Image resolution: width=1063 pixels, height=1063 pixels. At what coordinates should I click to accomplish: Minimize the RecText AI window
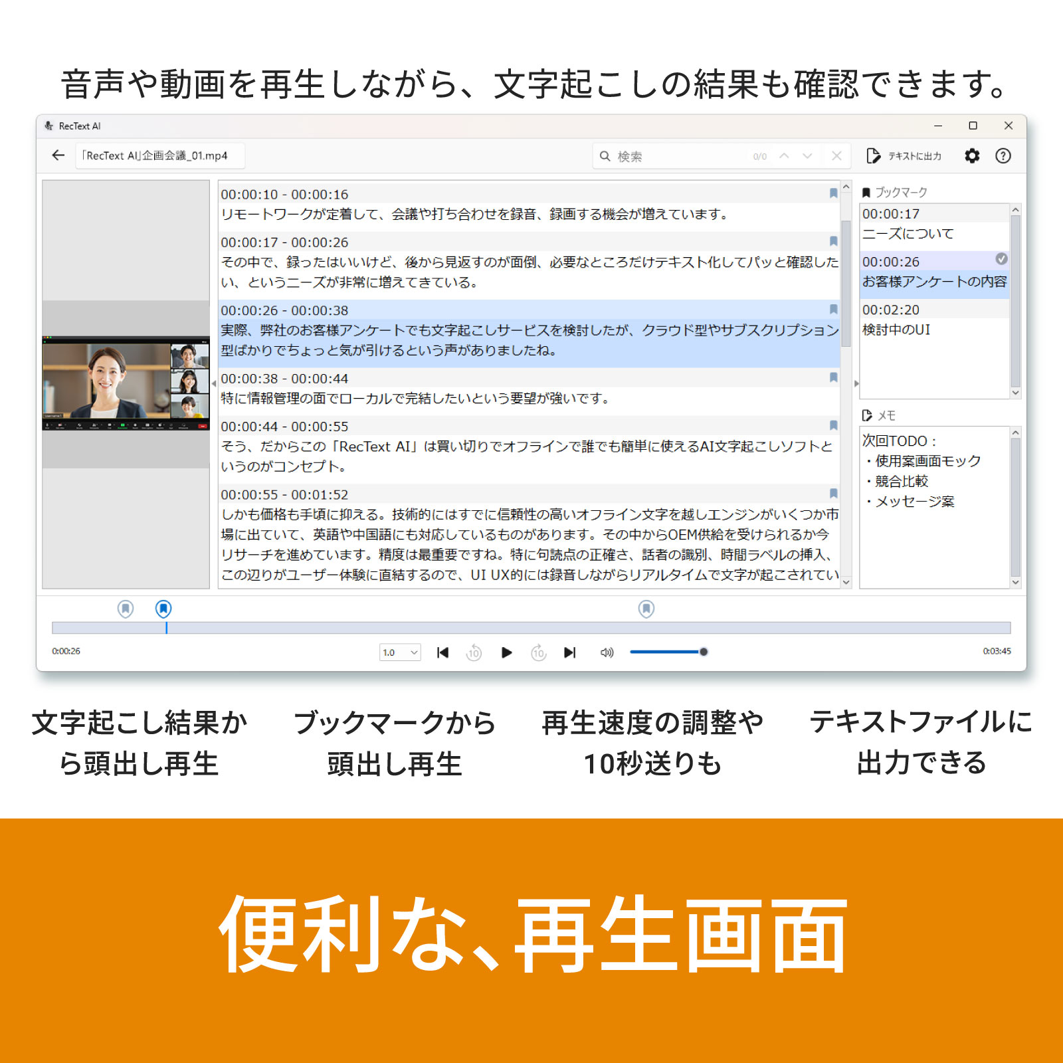pyautogui.click(x=938, y=126)
